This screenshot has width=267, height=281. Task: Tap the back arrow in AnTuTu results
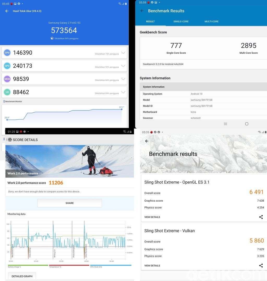point(7,11)
